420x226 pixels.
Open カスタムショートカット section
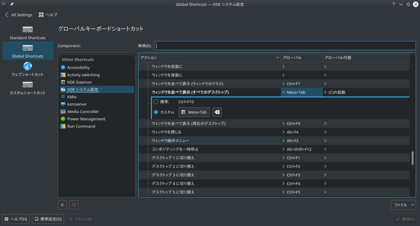pyautogui.click(x=27, y=87)
